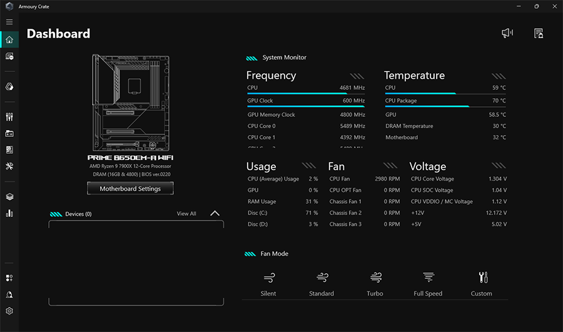Select Silent fan mode
Screen dimensions: 563x332
pyautogui.click(x=268, y=284)
